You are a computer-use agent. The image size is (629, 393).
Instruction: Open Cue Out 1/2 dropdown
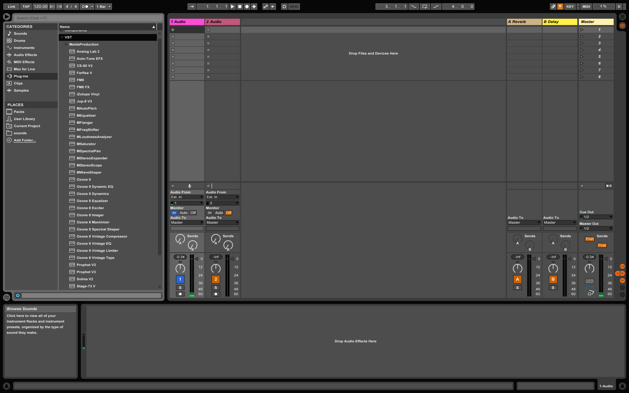click(x=596, y=217)
